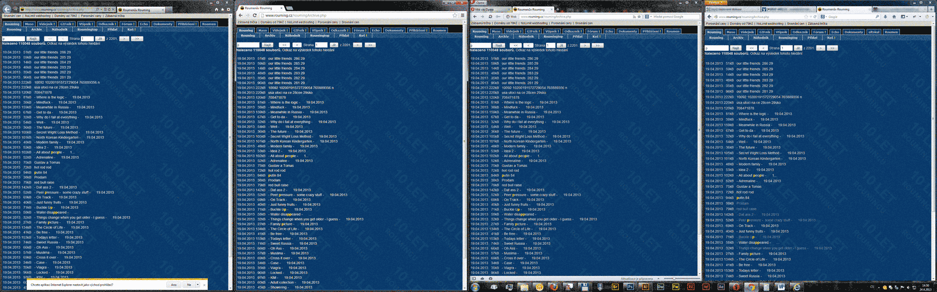
Task: Click 'Secret Wight Loss Method' in Chrome window
Action: [291, 136]
